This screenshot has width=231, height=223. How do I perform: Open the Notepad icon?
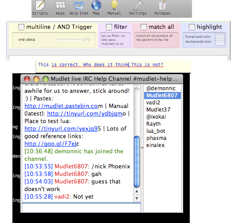(x=162, y=8)
